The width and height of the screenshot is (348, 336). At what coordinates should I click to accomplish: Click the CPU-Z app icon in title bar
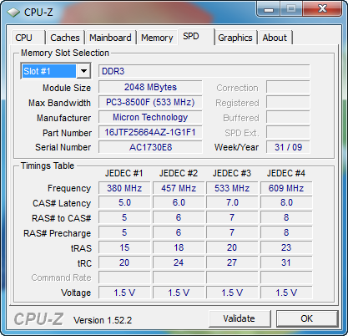13,13
